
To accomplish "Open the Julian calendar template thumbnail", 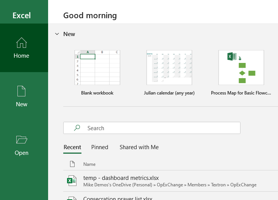I will 169,68.
